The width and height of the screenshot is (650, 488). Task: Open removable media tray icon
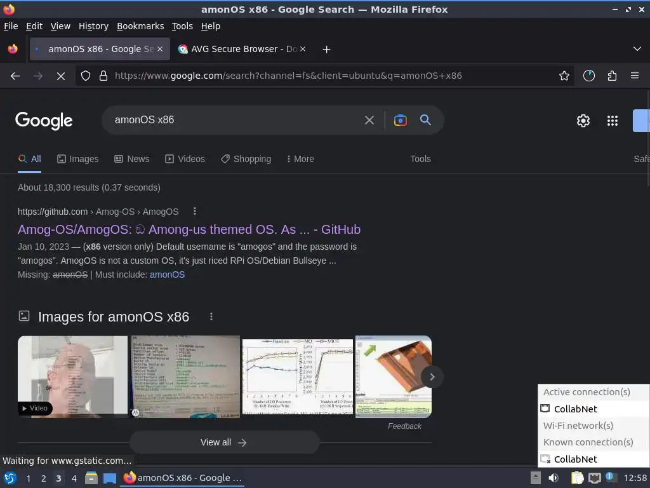point(536,478)
